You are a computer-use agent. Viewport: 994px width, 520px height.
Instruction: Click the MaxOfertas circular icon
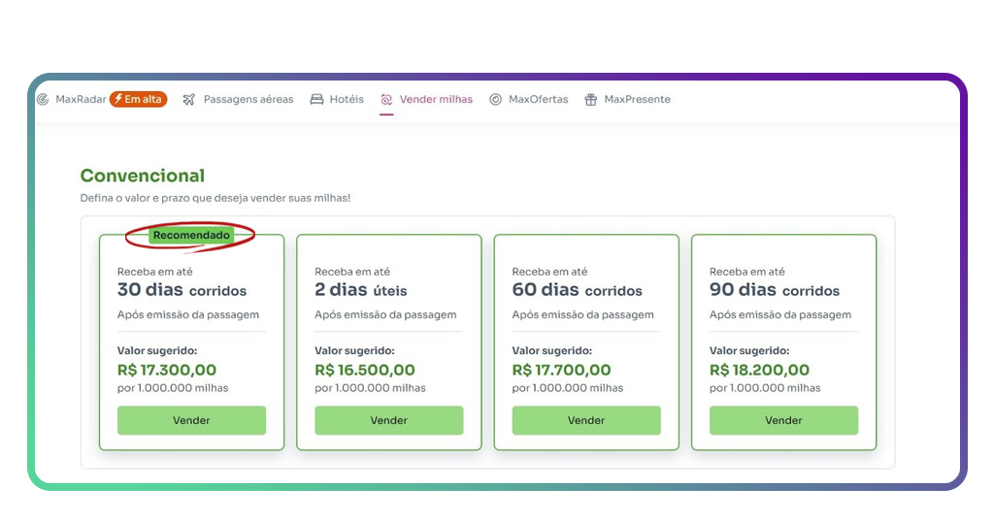pos(496,99)
